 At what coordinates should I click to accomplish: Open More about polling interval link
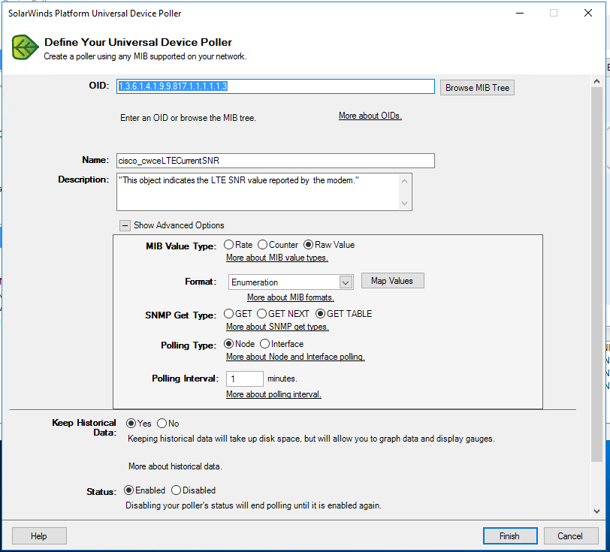click(273, 394)
